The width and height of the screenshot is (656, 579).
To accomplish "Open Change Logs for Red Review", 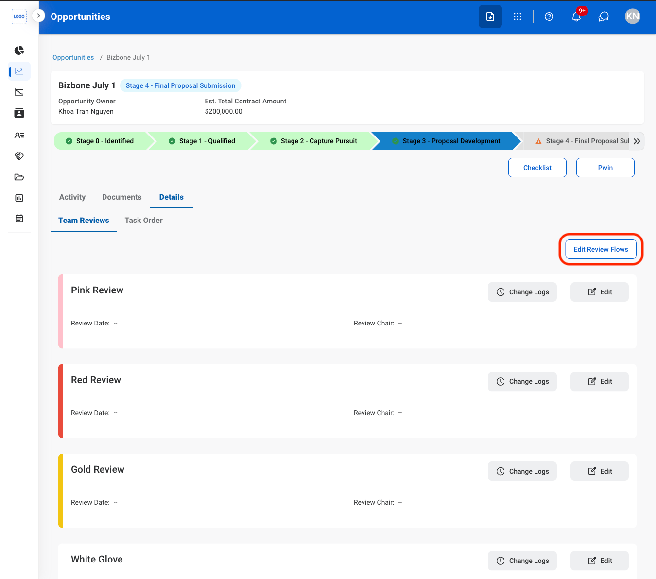I will tap(522, 381).
